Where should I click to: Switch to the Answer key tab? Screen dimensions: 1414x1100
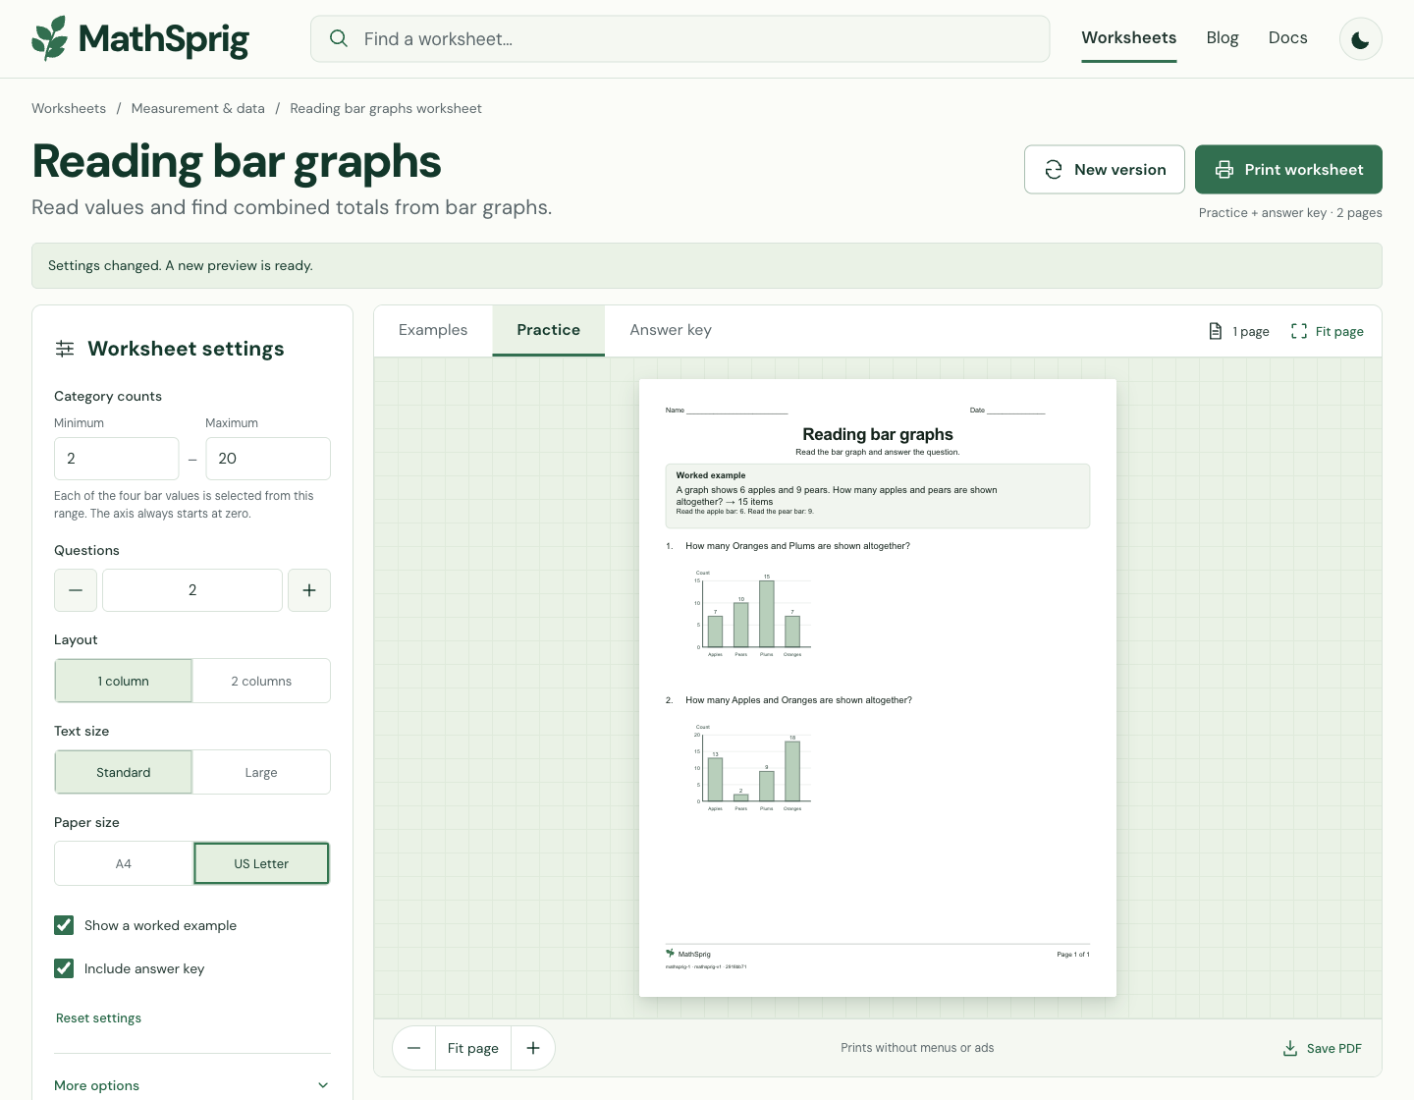(x=671, y=330)
